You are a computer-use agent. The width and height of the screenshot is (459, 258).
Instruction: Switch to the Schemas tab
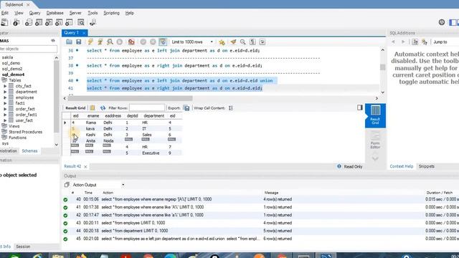pos(29,151)
